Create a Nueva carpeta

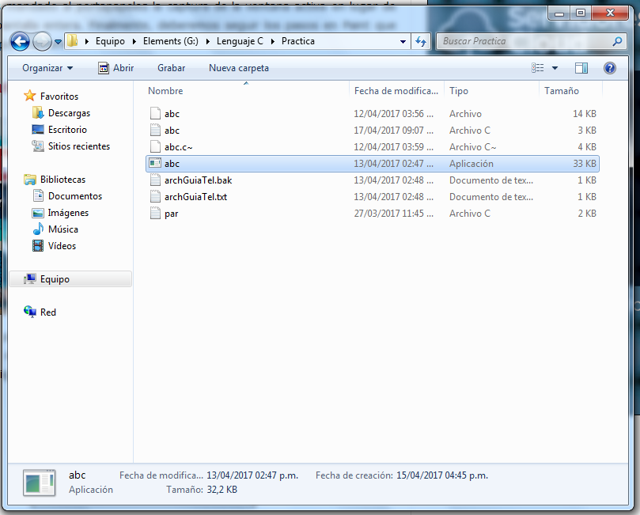pyautogui.click(x=239, y=68)
